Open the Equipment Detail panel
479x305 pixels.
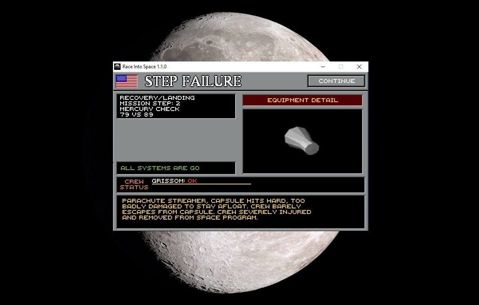[x=302, y=100]
